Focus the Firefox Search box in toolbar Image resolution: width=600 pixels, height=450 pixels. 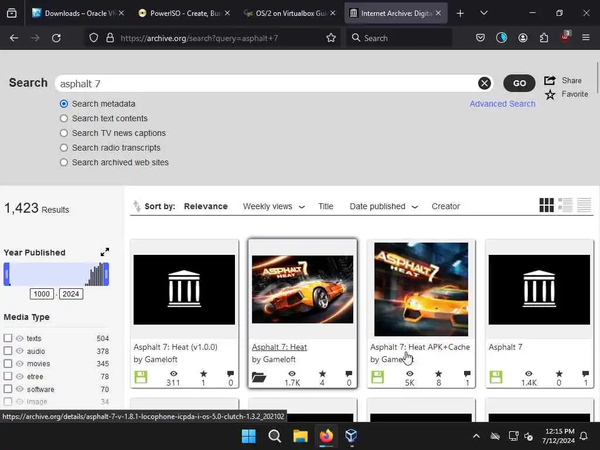[x=399, y=38]
